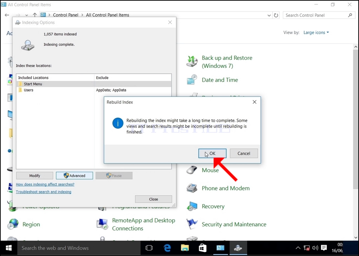
Task: Select the Start Menu location row
Action: 94,84
